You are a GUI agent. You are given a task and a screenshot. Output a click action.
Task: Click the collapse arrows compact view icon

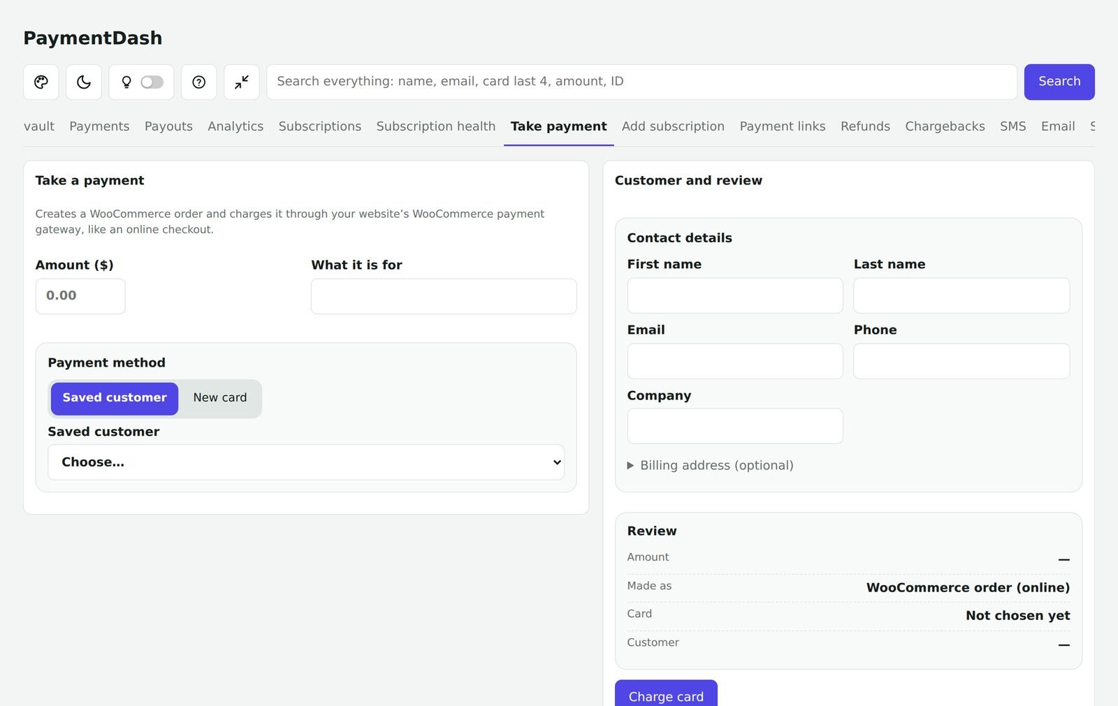click(242, 82)
